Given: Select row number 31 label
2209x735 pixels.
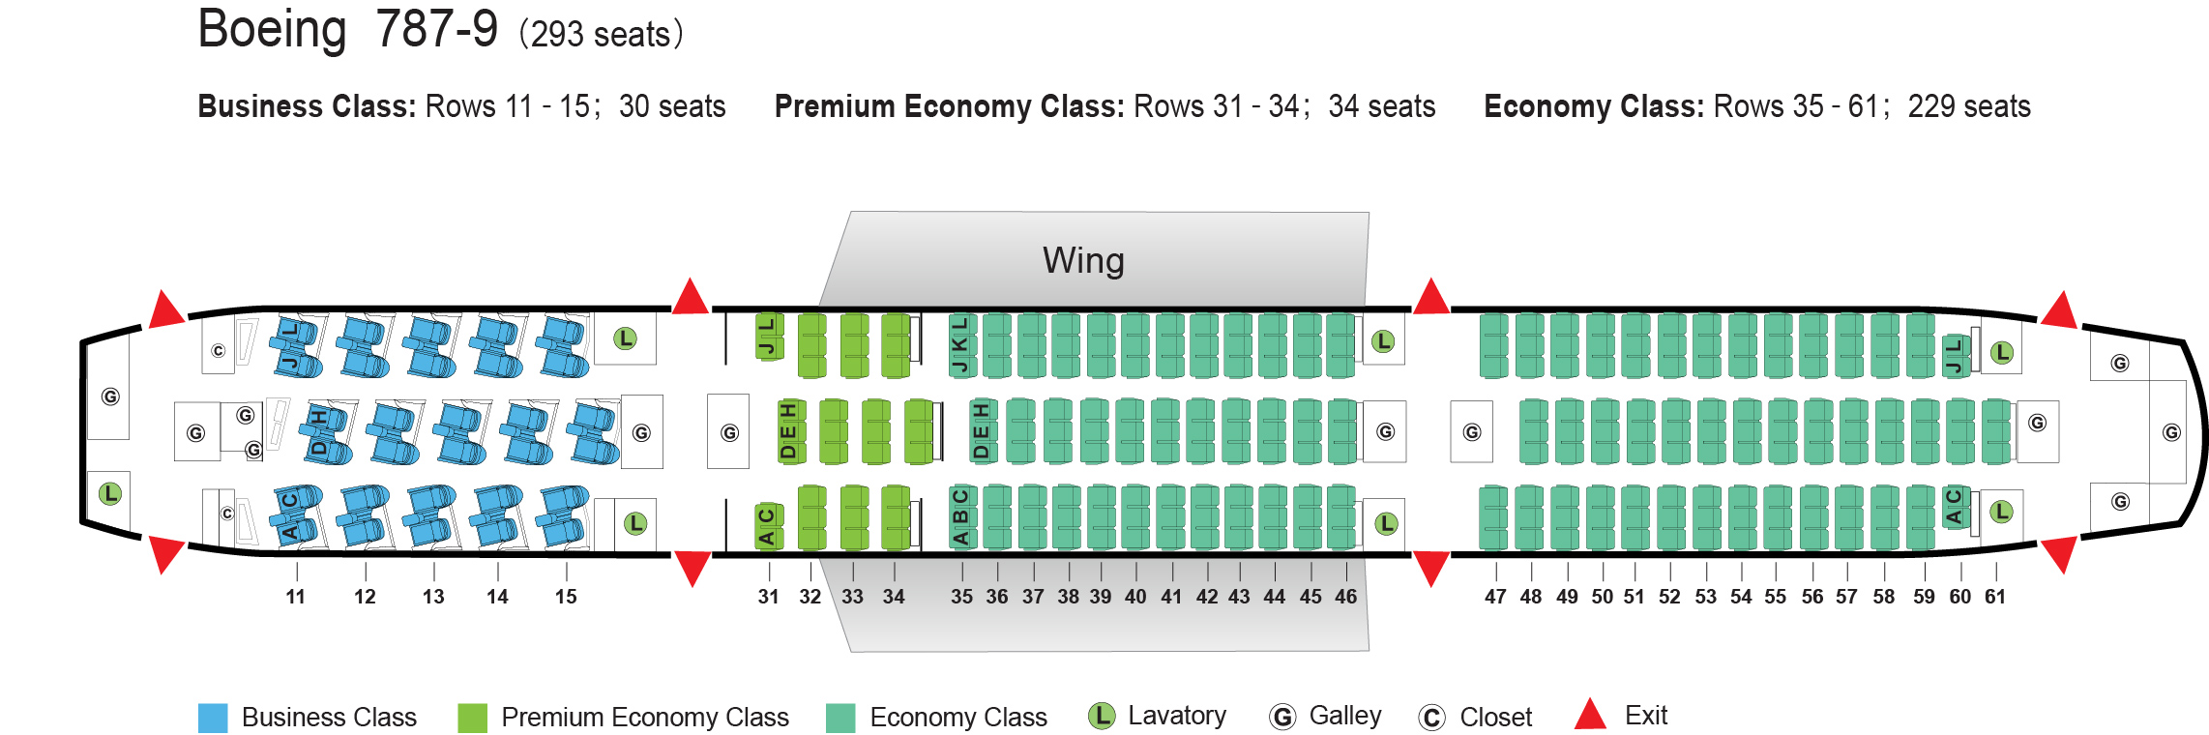Looking at the screenshot, I should tap(768, 597).
